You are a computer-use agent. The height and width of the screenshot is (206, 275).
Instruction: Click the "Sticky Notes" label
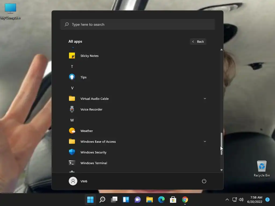(89, 56)
